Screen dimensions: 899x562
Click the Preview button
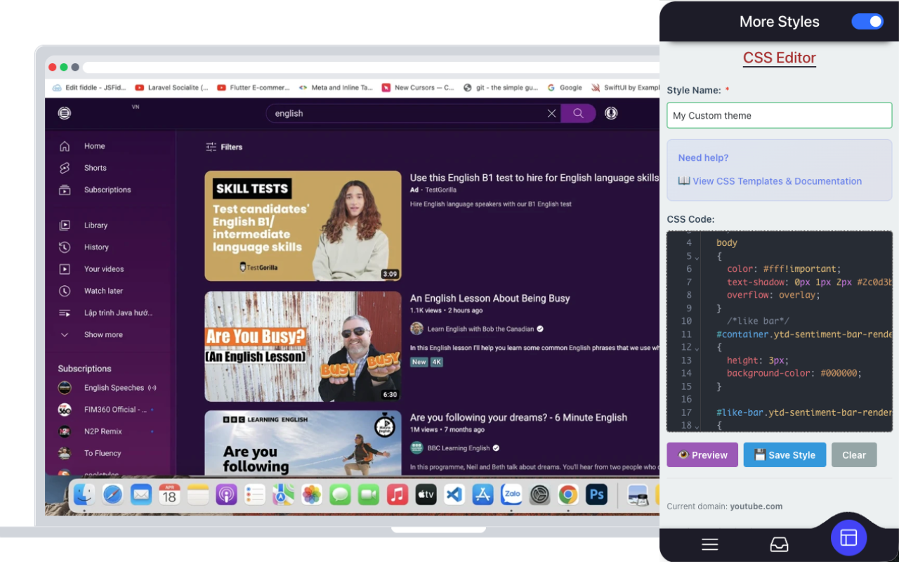coord(702,455)
